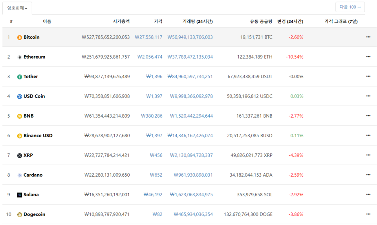Click Dogecoin price ₩82
This screenshot has width=377, height=225.
[157, 214]
